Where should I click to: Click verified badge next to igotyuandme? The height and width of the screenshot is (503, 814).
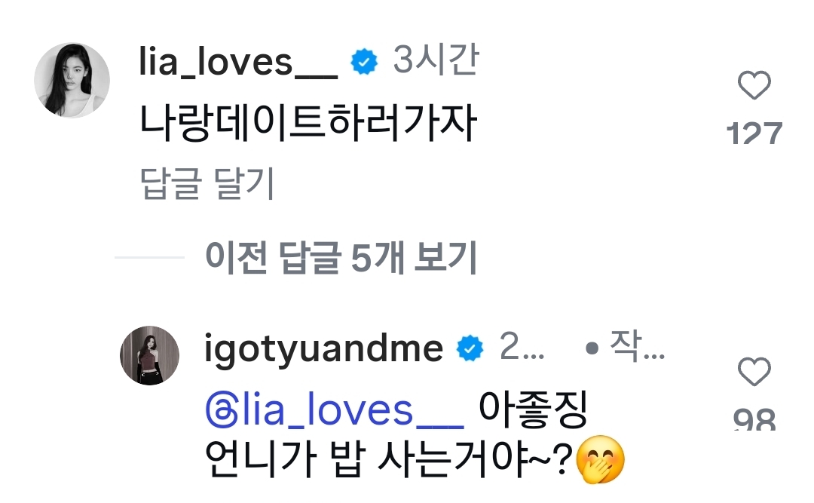click(470, 349)
